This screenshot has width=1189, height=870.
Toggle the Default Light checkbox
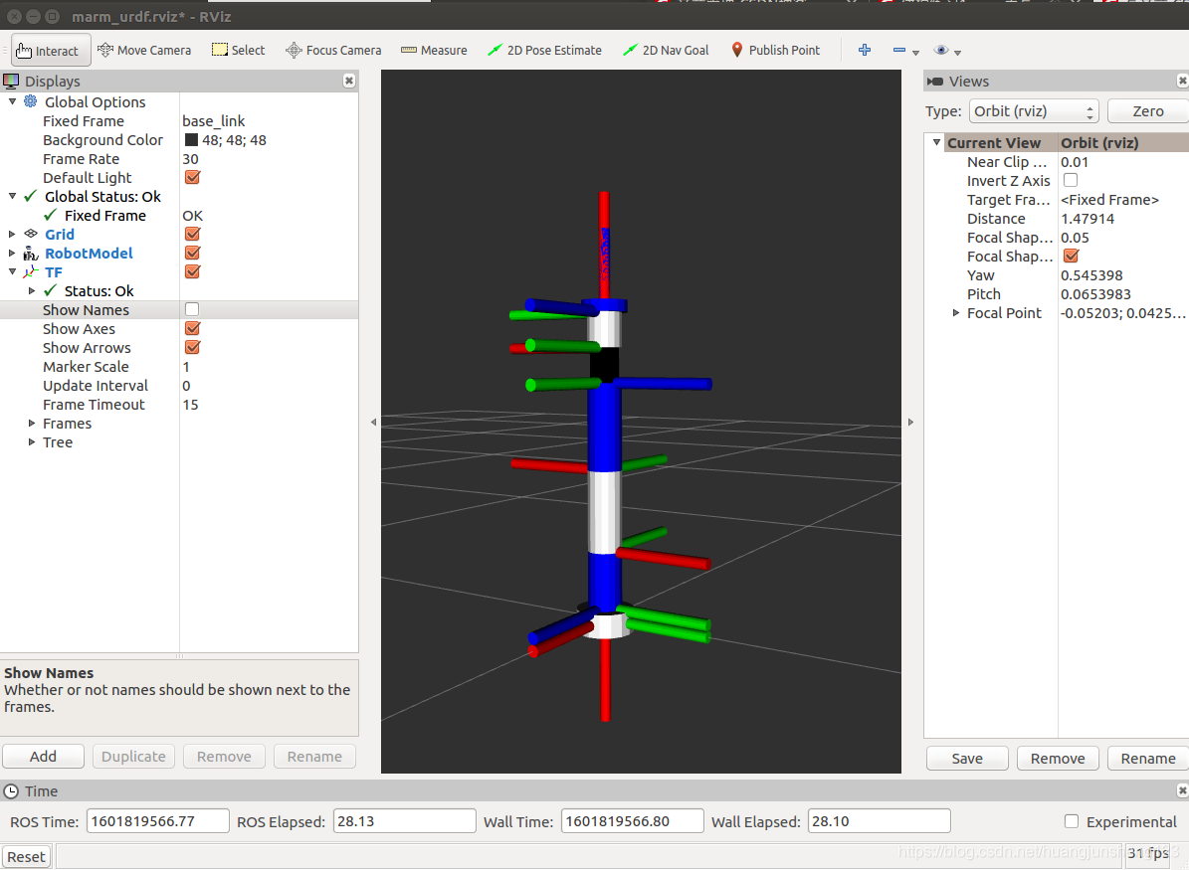coord(192,177)
